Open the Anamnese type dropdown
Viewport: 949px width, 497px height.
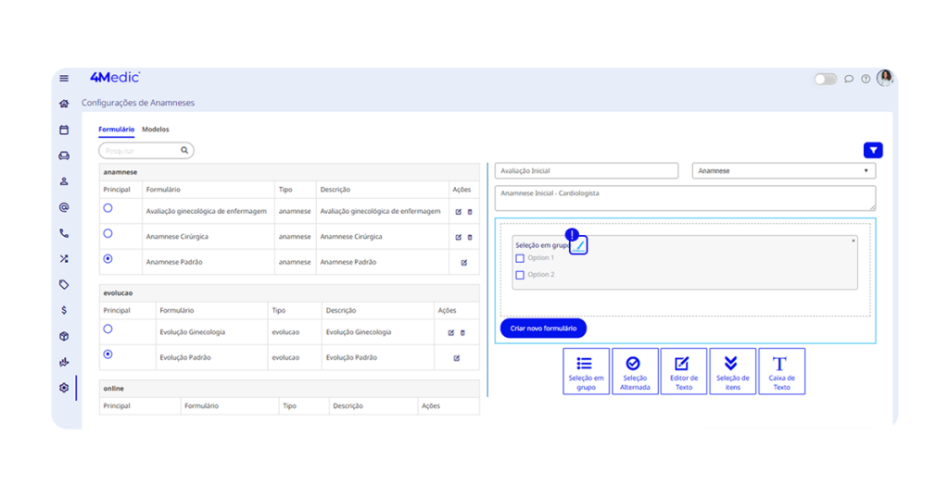(783, 171)
